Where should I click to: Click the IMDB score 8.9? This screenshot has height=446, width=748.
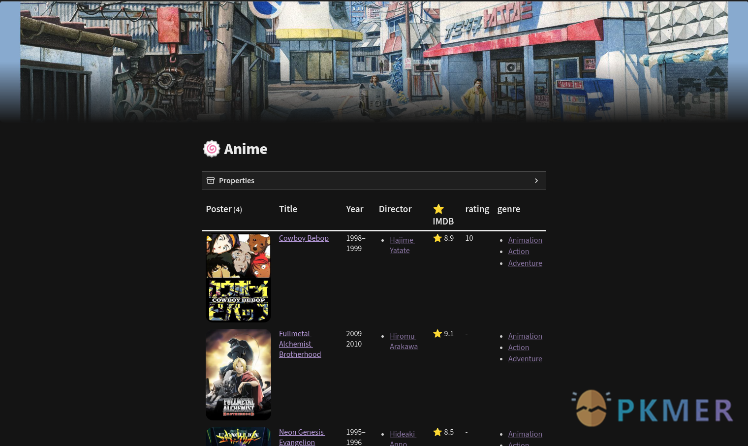tap(449, 238)
